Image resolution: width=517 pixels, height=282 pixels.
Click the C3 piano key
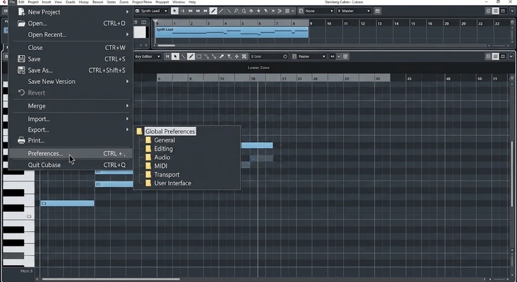[19, 217]
